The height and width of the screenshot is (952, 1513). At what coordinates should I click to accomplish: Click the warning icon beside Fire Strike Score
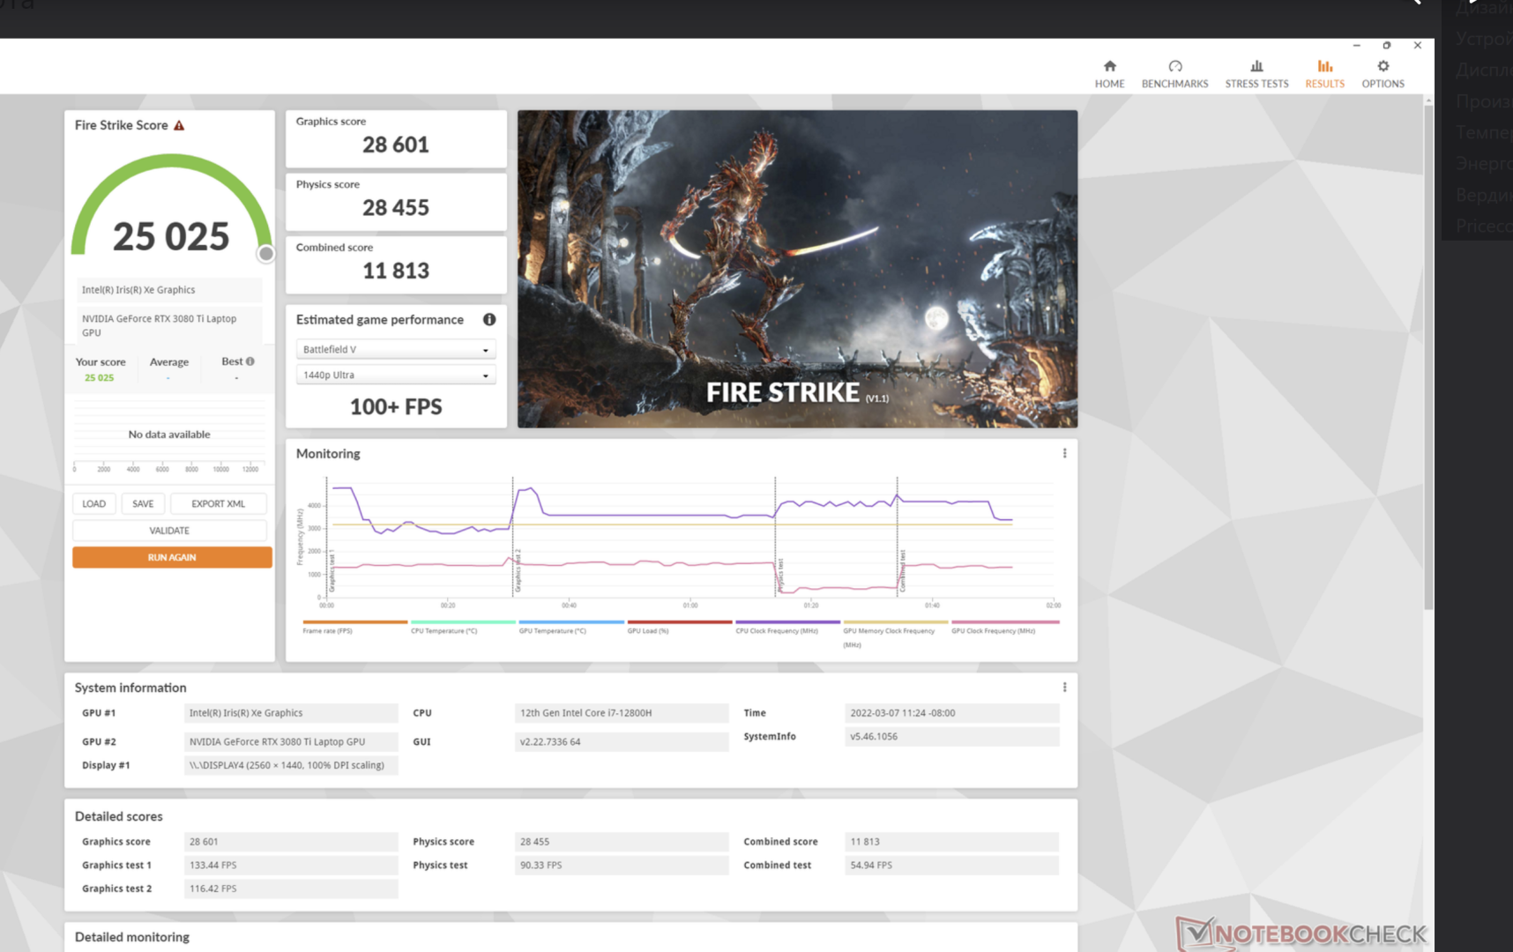tap(179, 125)
